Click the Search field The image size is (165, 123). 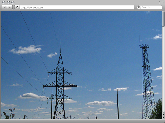pyautogui.click(x=150, y=7)
